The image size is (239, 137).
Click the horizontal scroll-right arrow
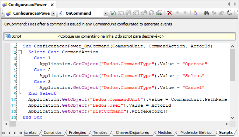click(x=227, y=124)
